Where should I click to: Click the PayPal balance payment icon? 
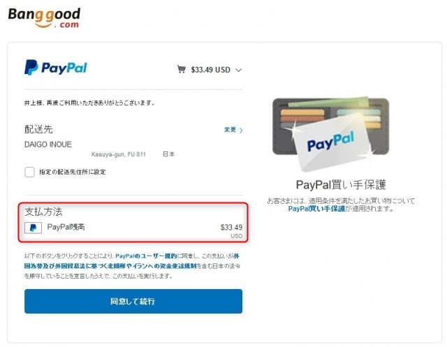click(33, 228)
